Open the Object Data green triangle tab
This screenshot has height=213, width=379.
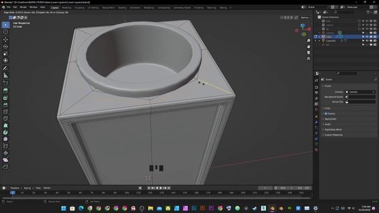click(x=316, y=144)
